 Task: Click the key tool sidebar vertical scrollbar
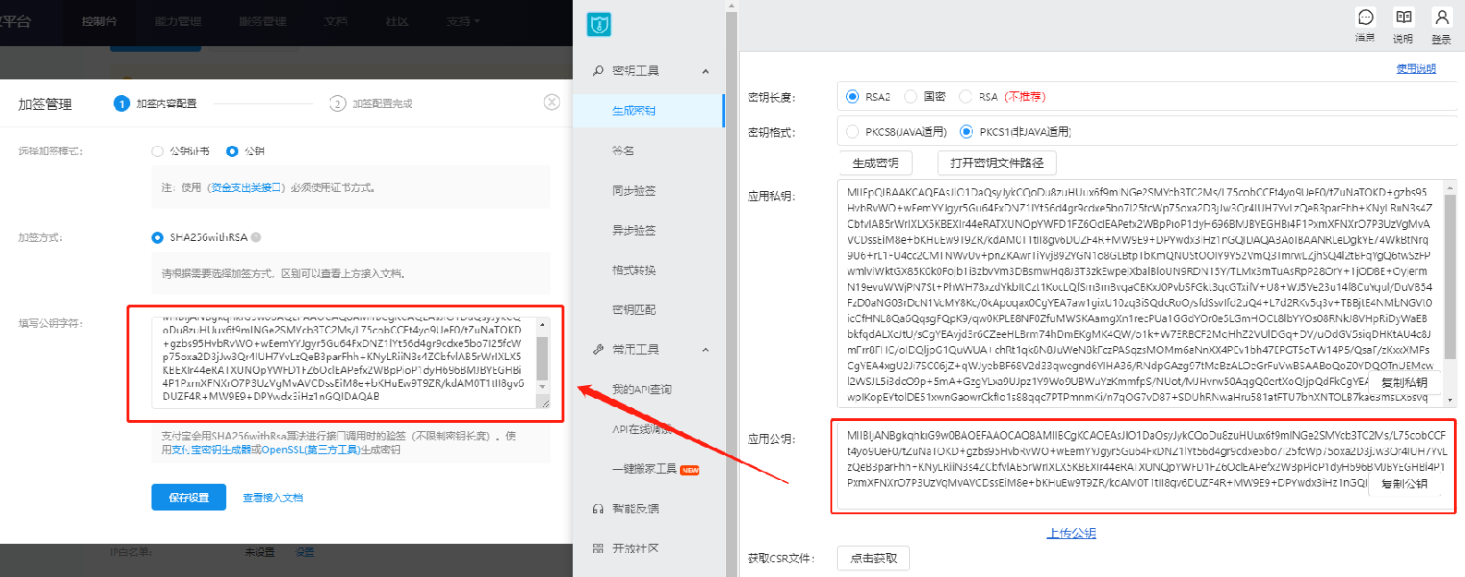(732, 288)
